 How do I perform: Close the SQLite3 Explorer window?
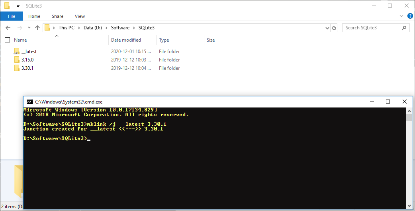(407, 6)
